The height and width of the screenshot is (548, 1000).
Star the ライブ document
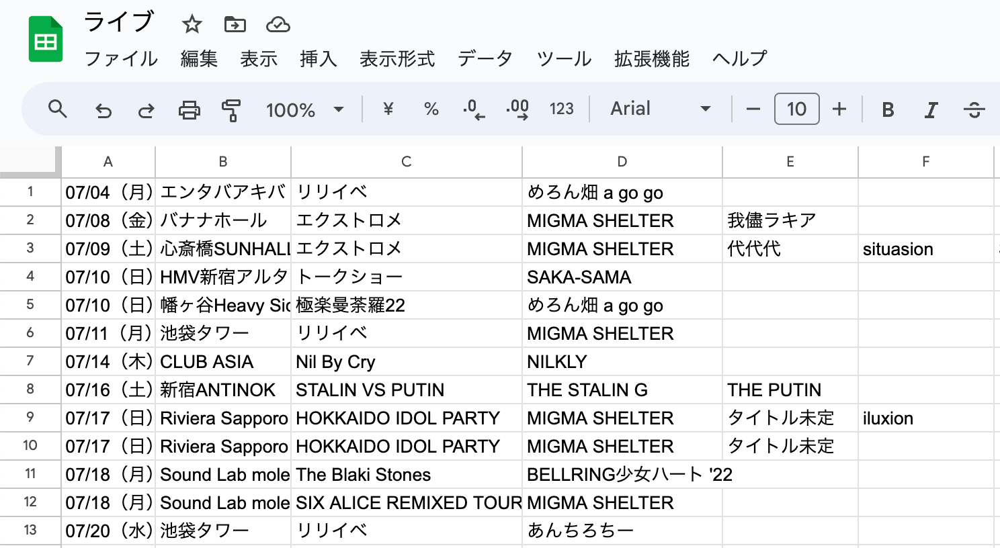pos(192,25)
